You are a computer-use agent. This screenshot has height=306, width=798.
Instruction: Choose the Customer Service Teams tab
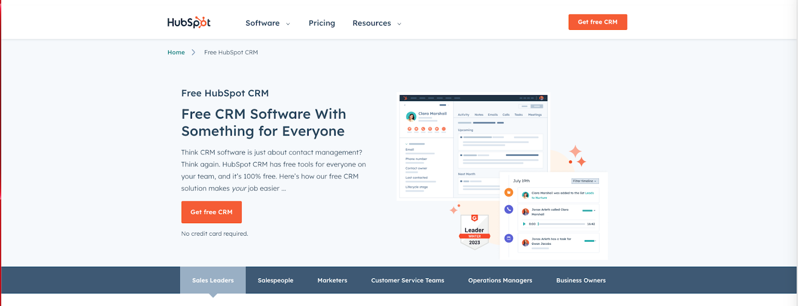[407, 280]
